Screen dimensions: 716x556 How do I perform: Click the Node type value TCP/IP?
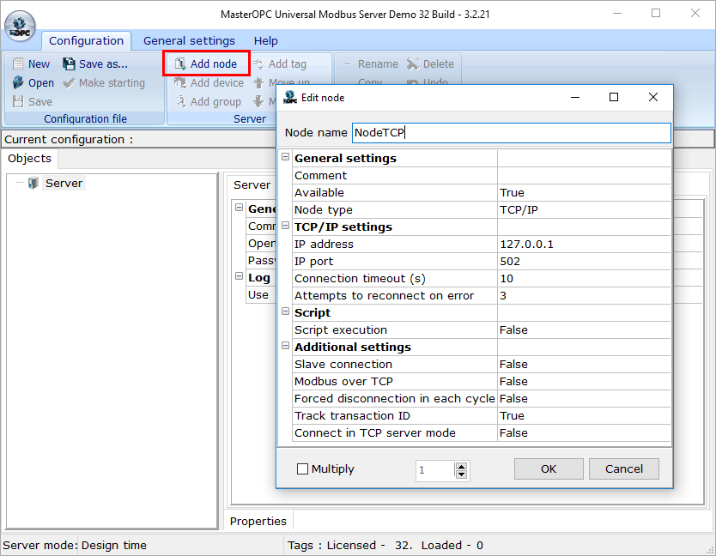(584, 210)
